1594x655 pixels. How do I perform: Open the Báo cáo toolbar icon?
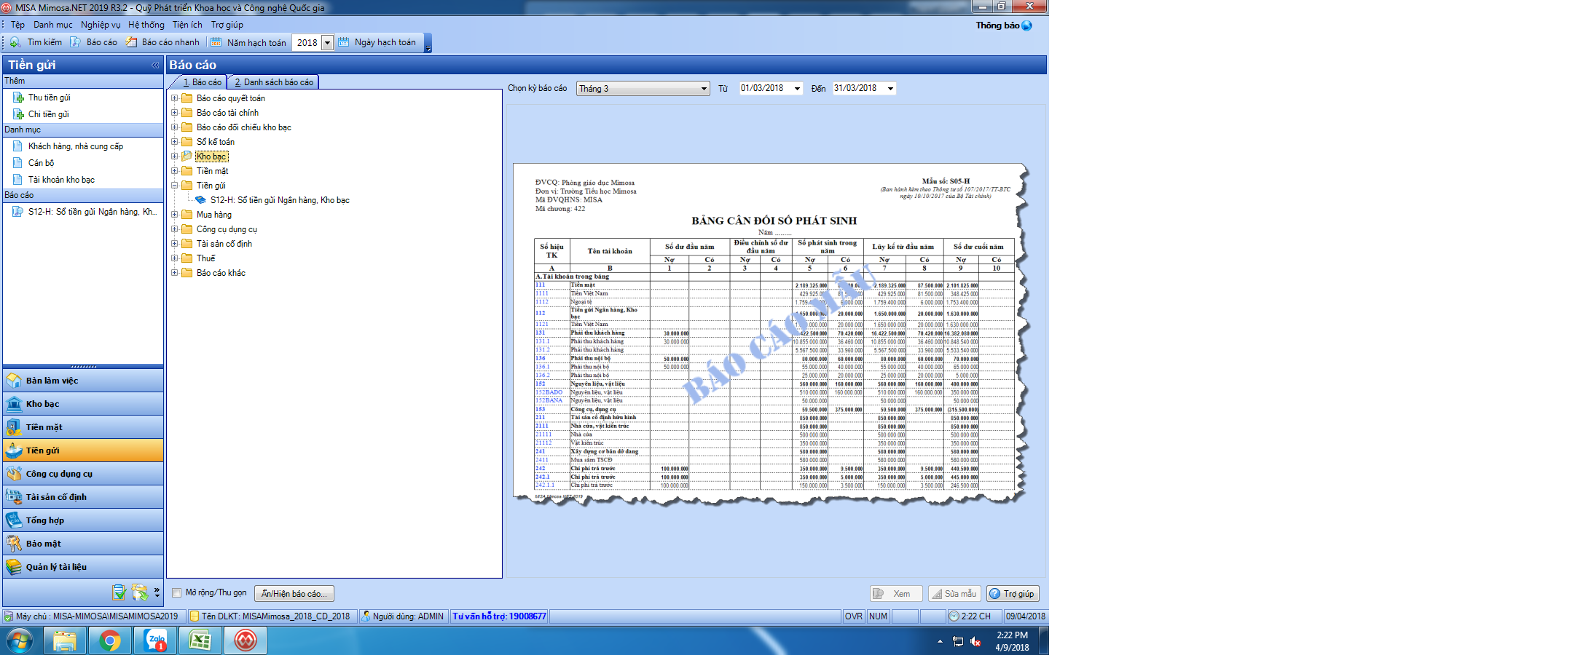(75, 42)
